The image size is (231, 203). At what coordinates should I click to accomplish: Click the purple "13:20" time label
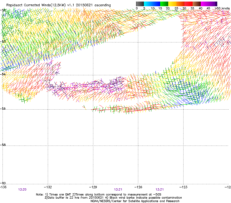pos(22,190)
